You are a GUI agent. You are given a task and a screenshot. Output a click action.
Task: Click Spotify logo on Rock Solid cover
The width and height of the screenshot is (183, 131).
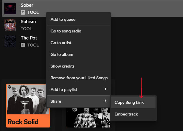(x=10, y=87)
